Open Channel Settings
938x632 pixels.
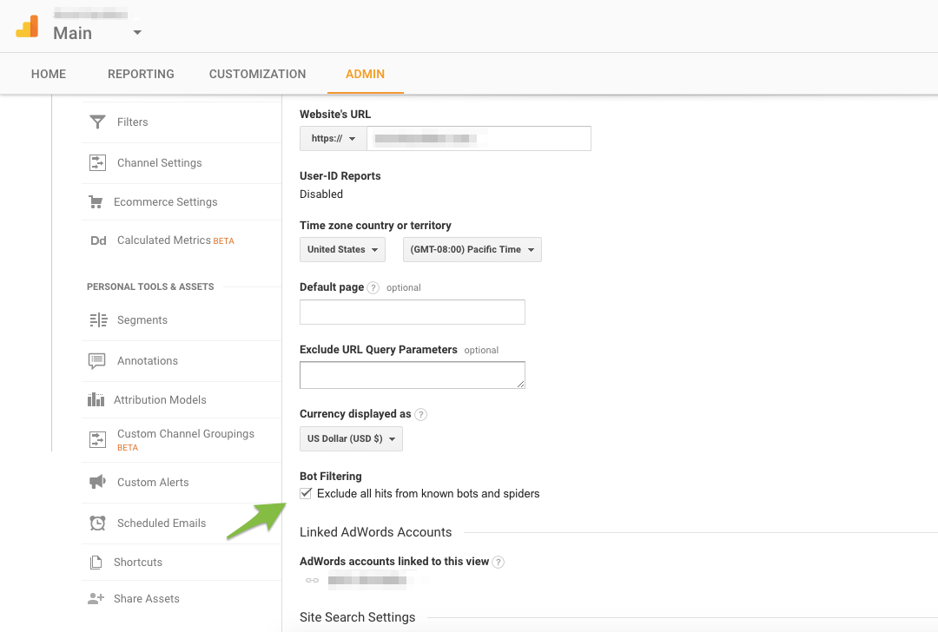point(159,162)
